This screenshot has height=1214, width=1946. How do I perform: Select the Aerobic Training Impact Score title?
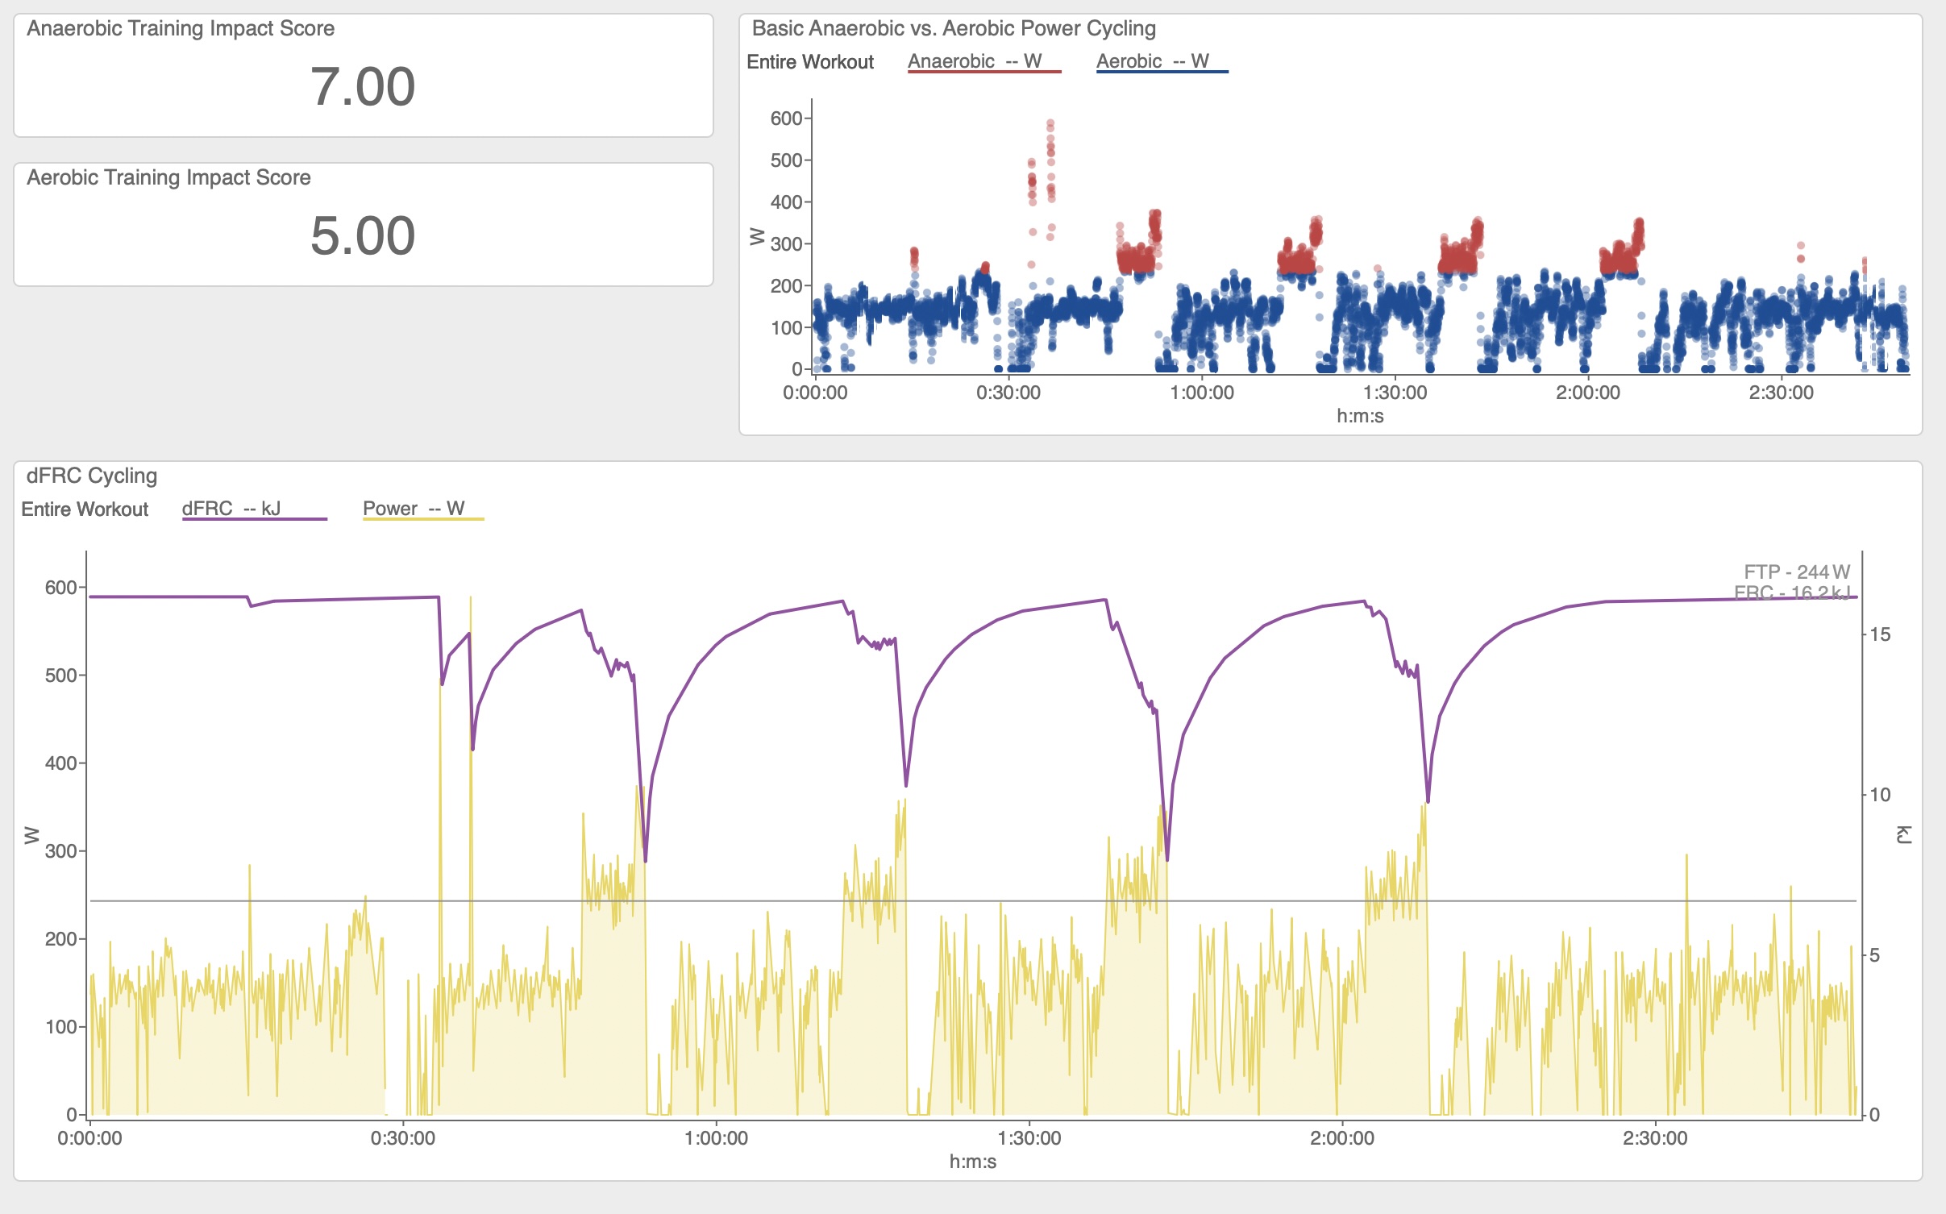(168, 177)
